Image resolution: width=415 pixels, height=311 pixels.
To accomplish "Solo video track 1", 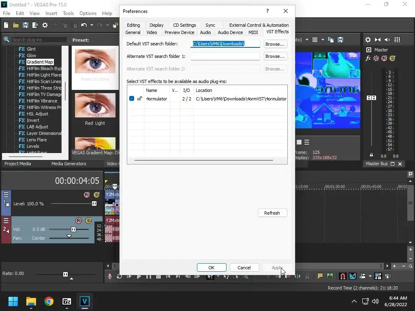I will tap(96, 195).
